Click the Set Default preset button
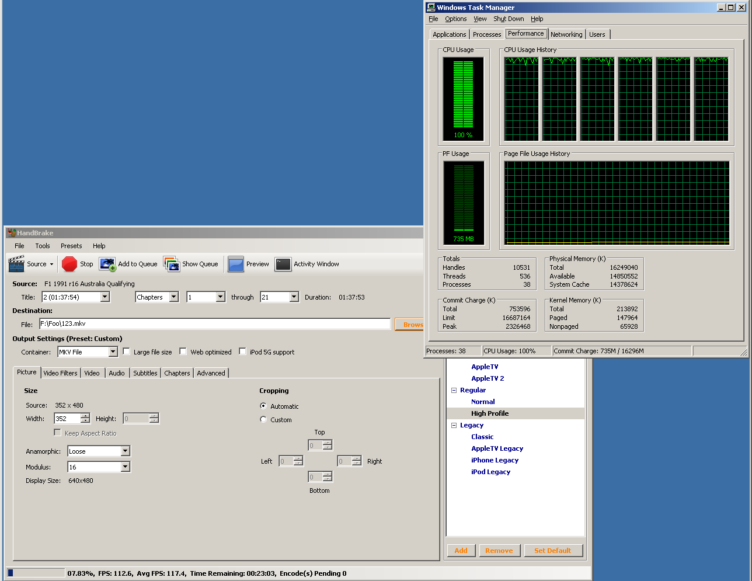 552,551
